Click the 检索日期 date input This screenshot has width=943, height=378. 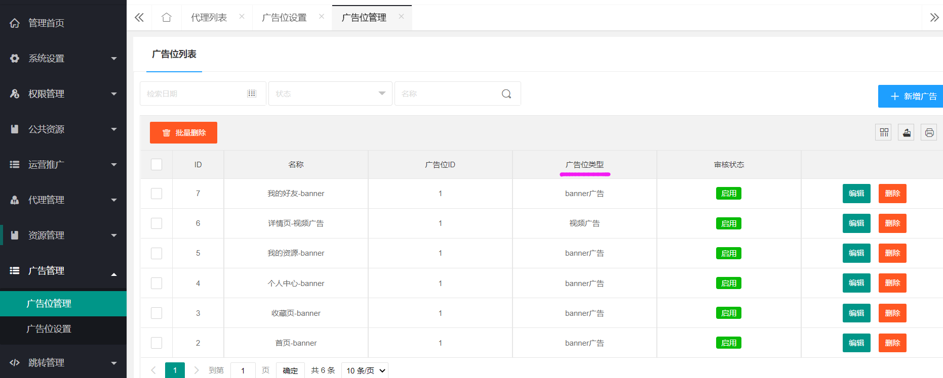203,93
